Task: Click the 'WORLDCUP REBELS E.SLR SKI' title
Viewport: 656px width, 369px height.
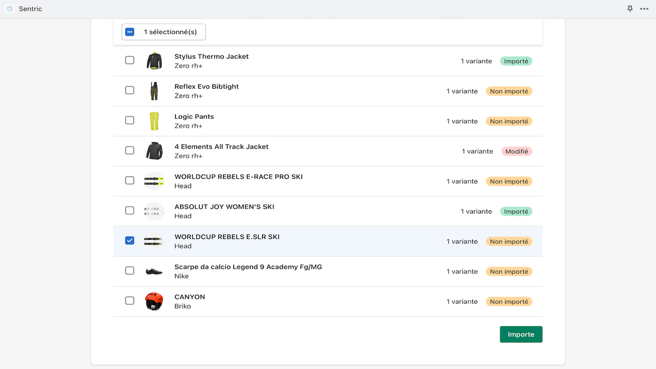Action: [227, 237]
